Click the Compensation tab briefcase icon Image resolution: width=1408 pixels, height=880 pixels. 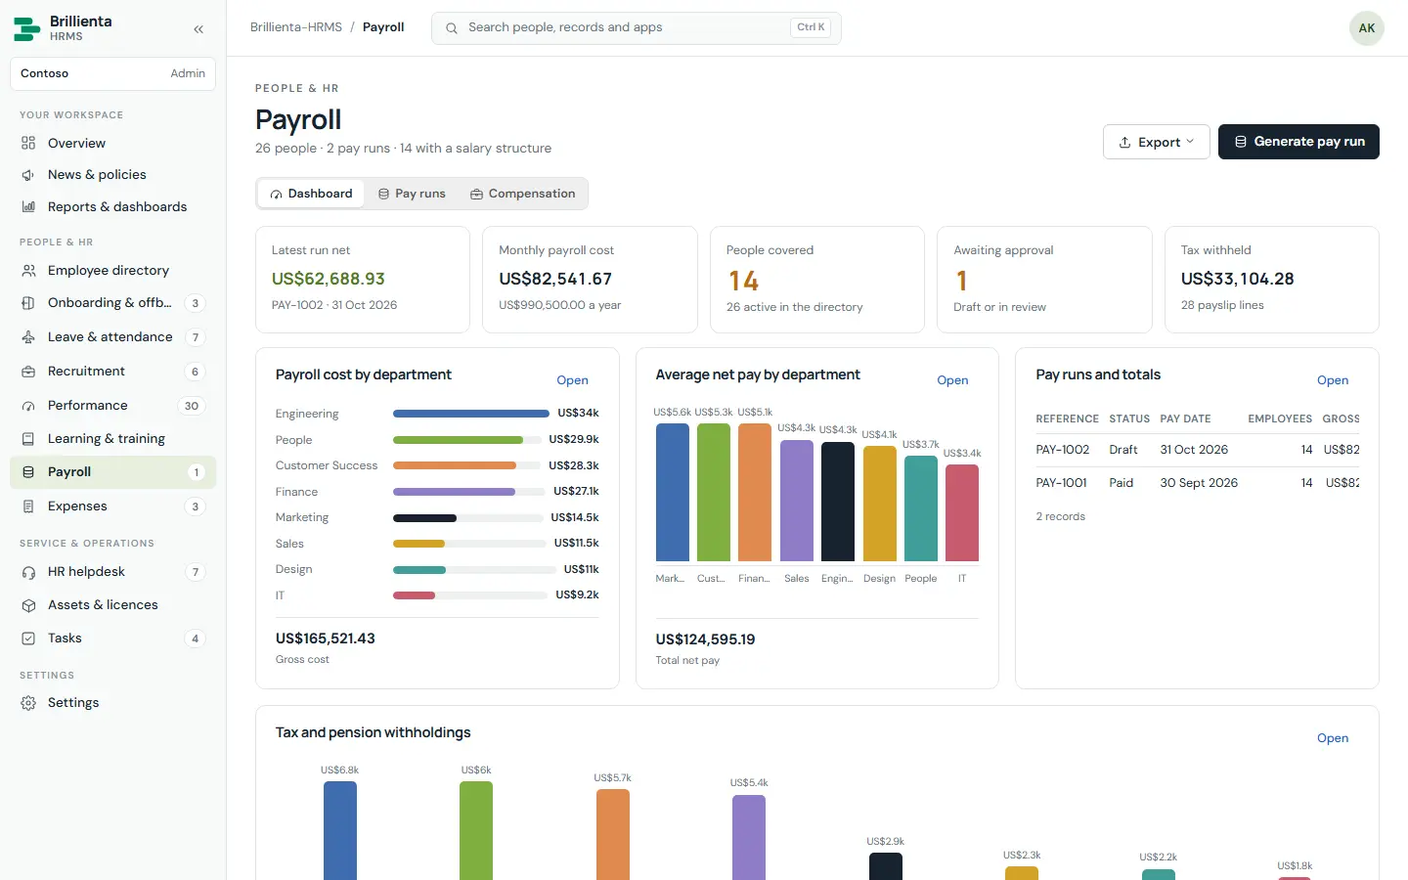(477, 195)
